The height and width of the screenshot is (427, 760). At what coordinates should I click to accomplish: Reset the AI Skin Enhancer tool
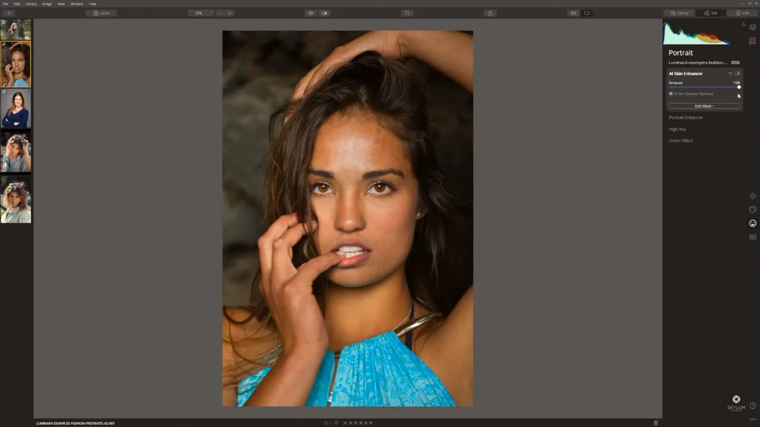(x=730, y=73)
